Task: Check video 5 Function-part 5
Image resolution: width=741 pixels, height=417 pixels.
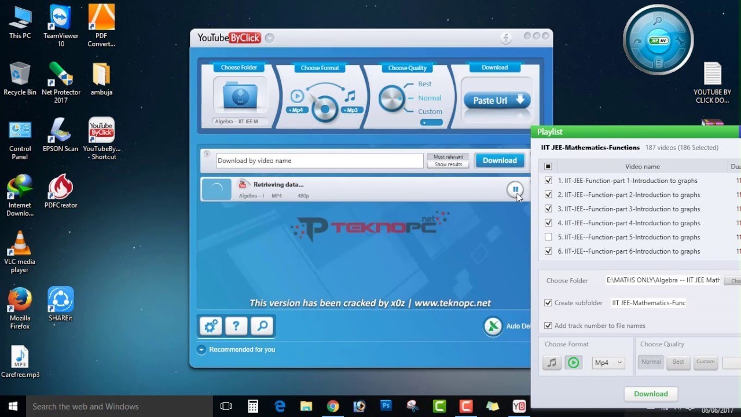Action: [x=548, y=237]
